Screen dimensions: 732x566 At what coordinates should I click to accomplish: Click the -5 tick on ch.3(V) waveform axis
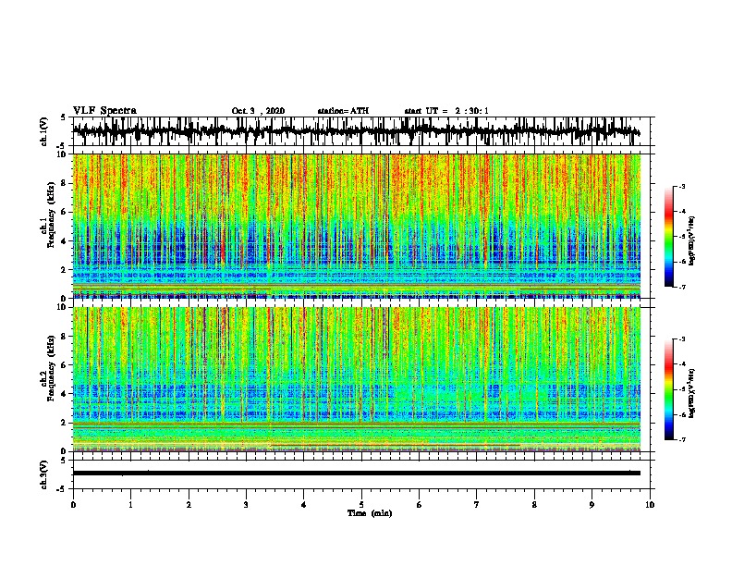pyautogui.click(x=62, y=489)
